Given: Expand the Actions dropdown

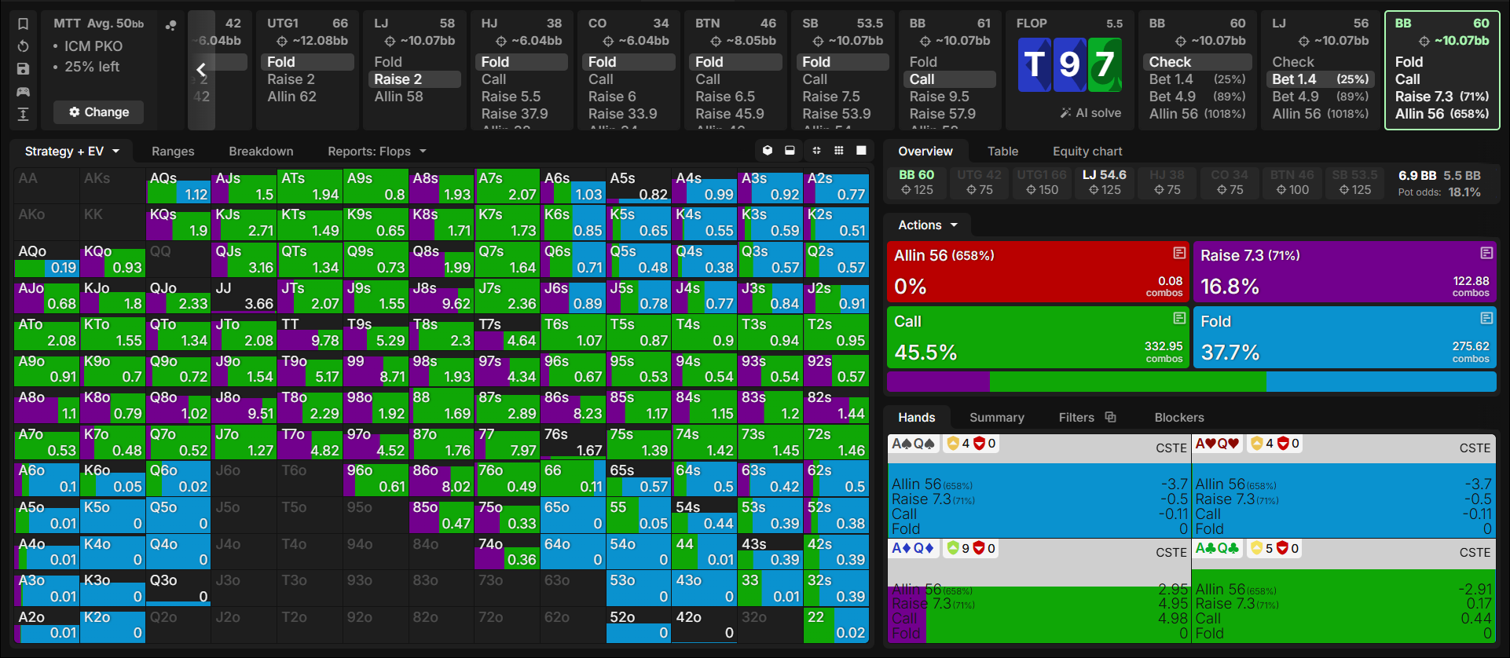Looking at the screenshot, I should (928, 225).
